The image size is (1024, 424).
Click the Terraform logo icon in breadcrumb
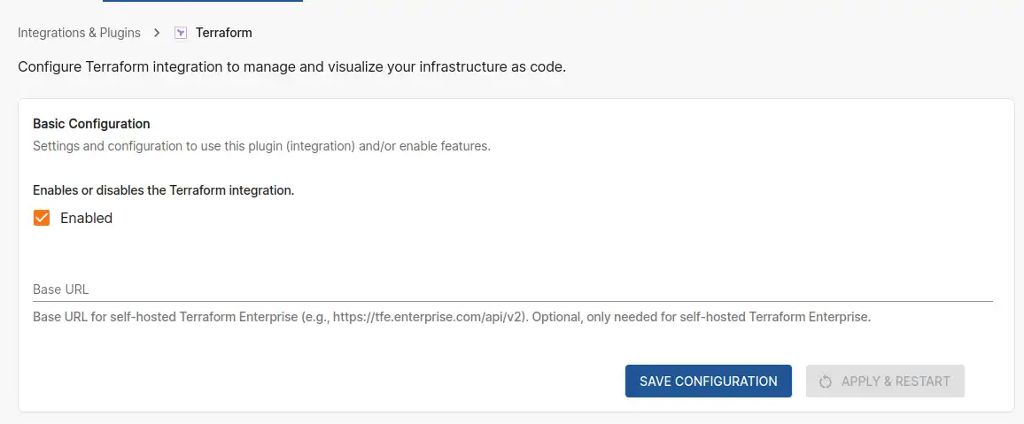coord(181,33)
